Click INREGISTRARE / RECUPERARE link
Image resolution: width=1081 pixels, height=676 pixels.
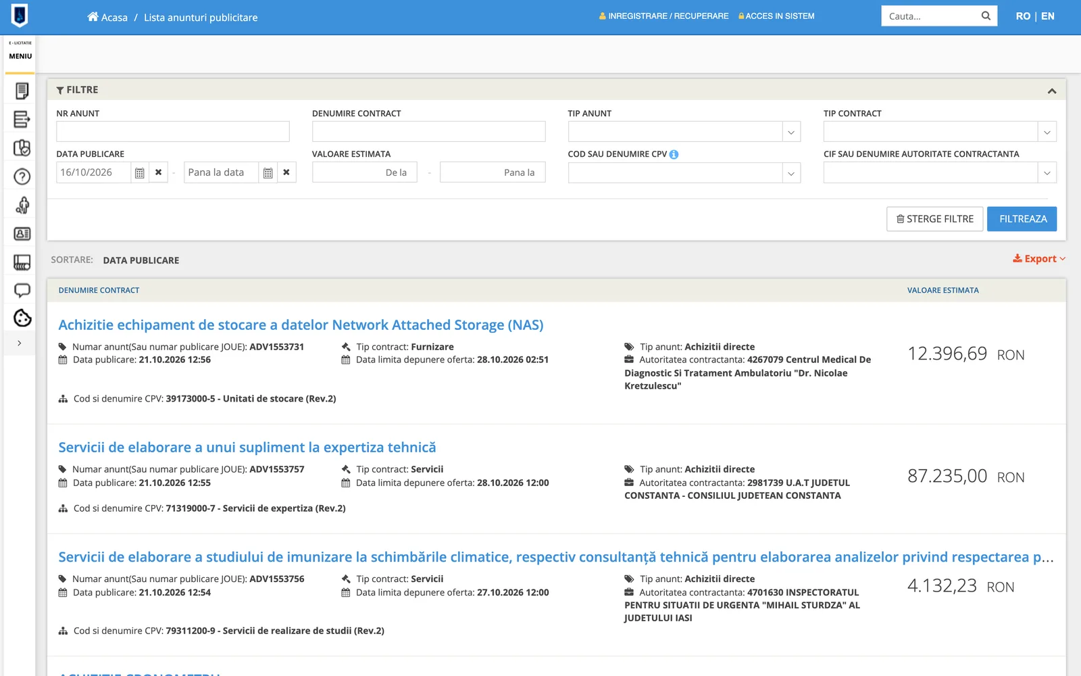(x=664, y=16)
